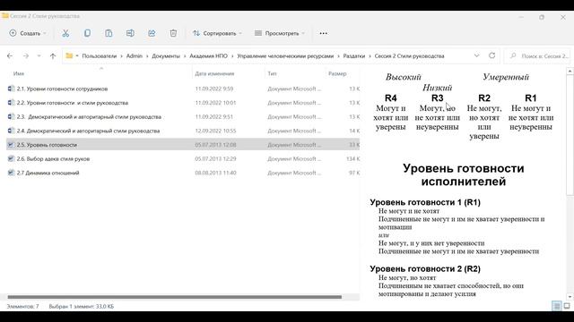The width and height of the screenshot is (574, 322).
Task: Click heading Уровень готовности 1 (R1) in preview
Action: [425, 202]
